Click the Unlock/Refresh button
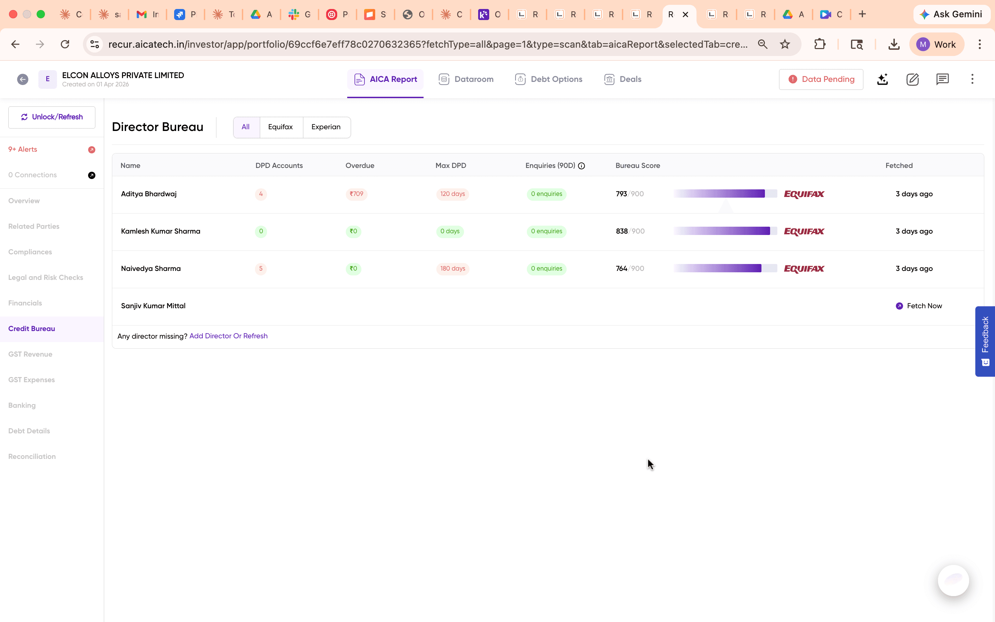The width and height of the screenshot is (995, 622). tap(51, 117)
